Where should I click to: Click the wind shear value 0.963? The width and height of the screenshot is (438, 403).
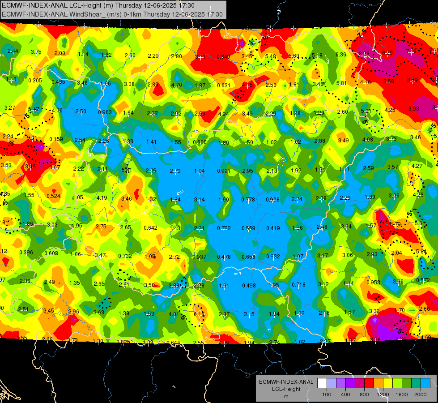point(105,112)
